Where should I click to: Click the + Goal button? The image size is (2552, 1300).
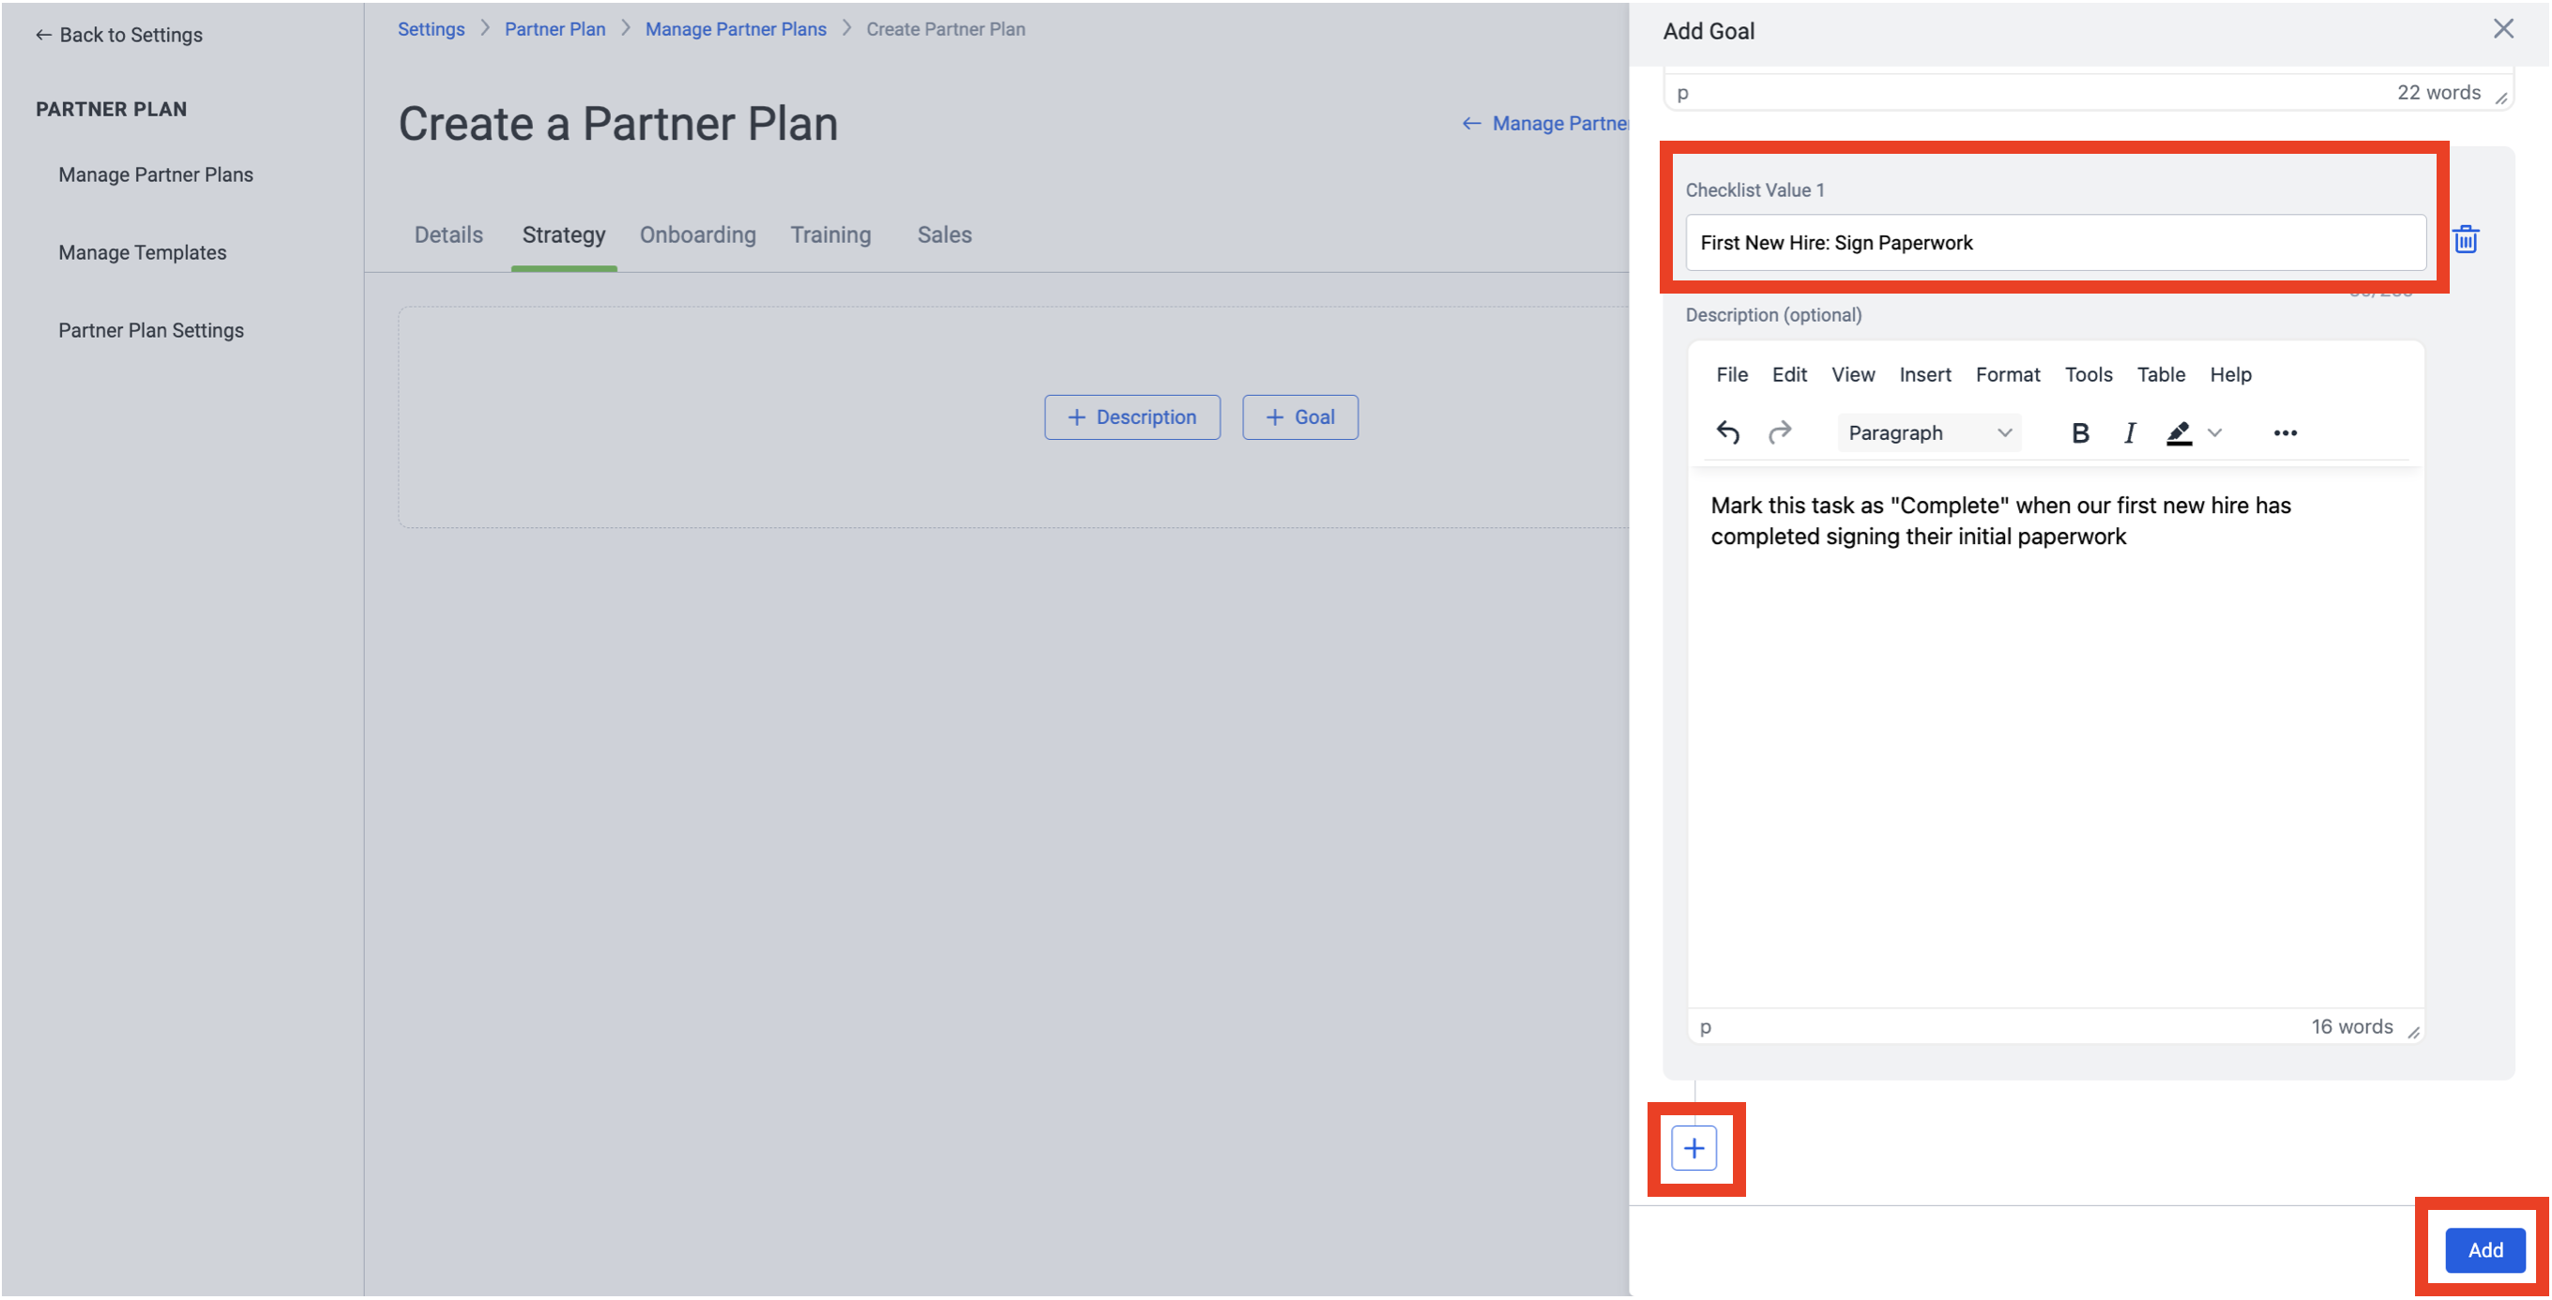click(1299, 416)
